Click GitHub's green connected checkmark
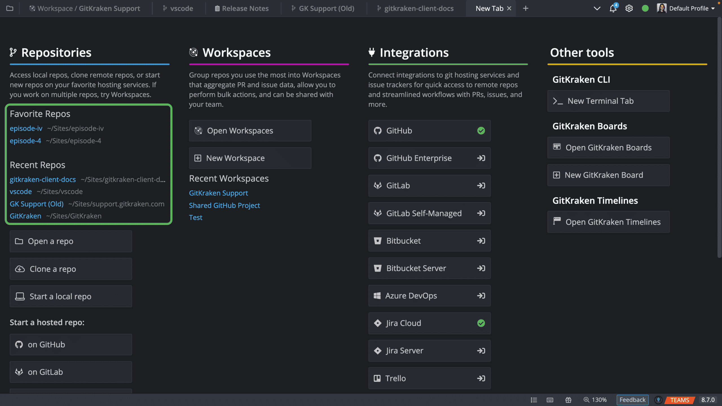The height and width of the screenshot is (406, 722). 481,131
